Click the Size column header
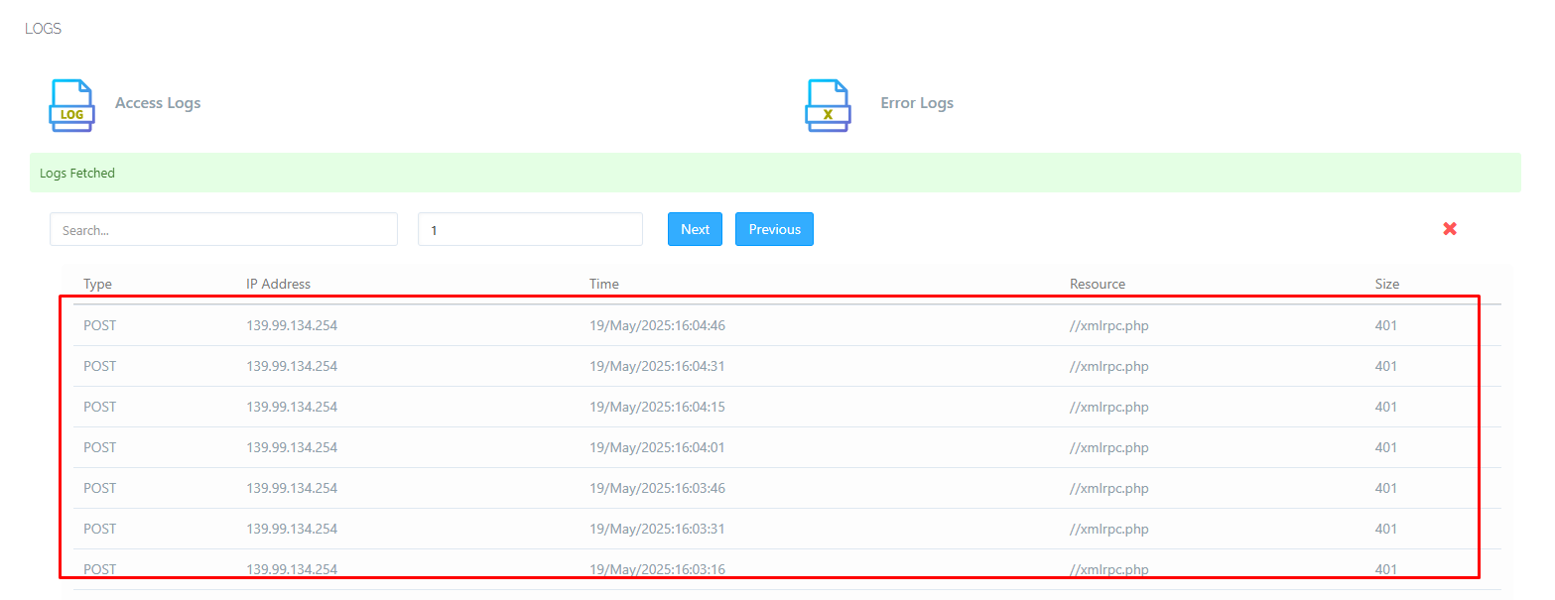The width and height of the screenshot is (1555, 600). (1386, 285)
